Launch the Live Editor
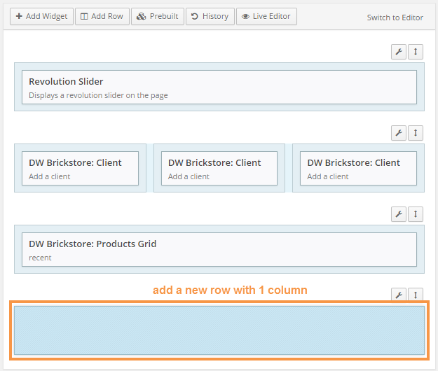This screenshot has height=371, width=438. 266,17
